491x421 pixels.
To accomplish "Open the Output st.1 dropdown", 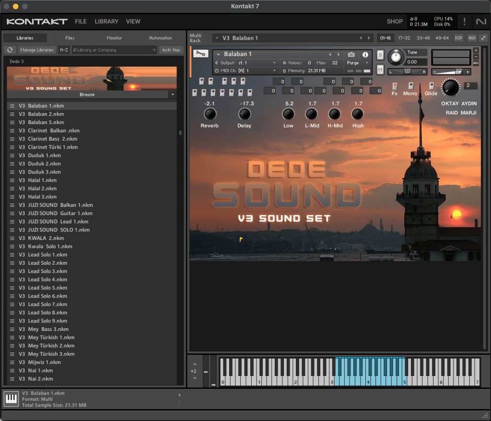I will point(274,63).
